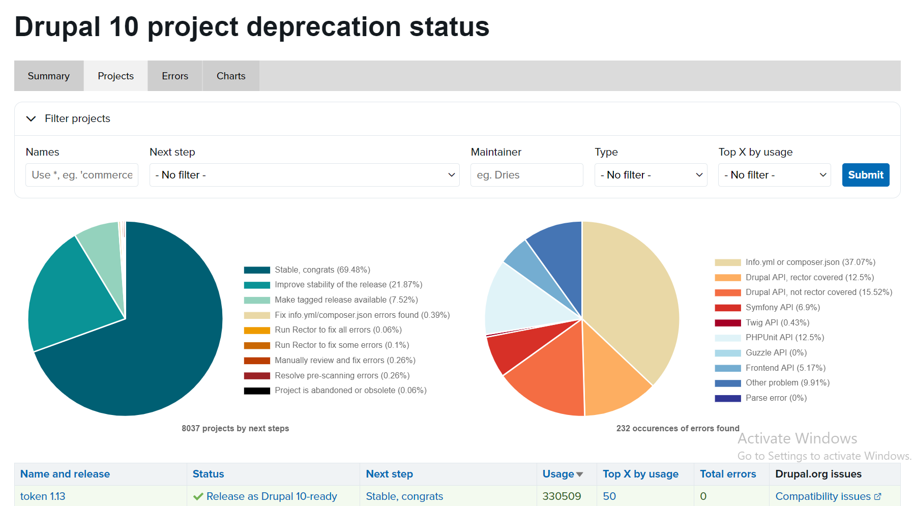This screenshot has height=506, width=913.
Task: Switch to the Charts tab
Action: pos(231,76)
